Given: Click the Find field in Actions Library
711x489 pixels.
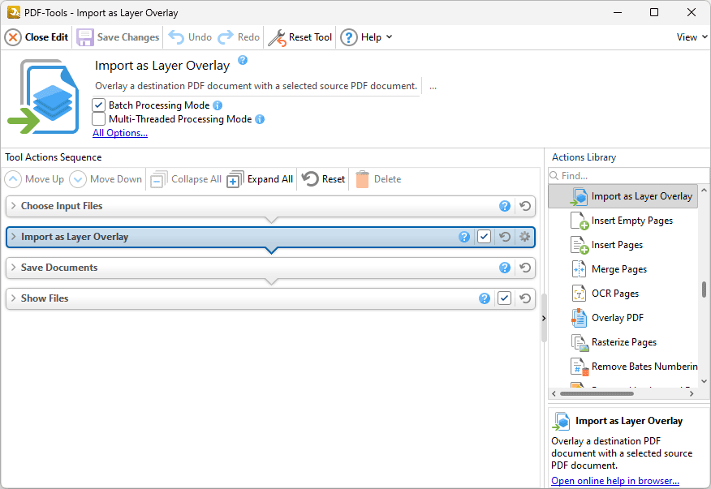Looking at the screenshot, I should pyautogui.click(x=628, y=175).
